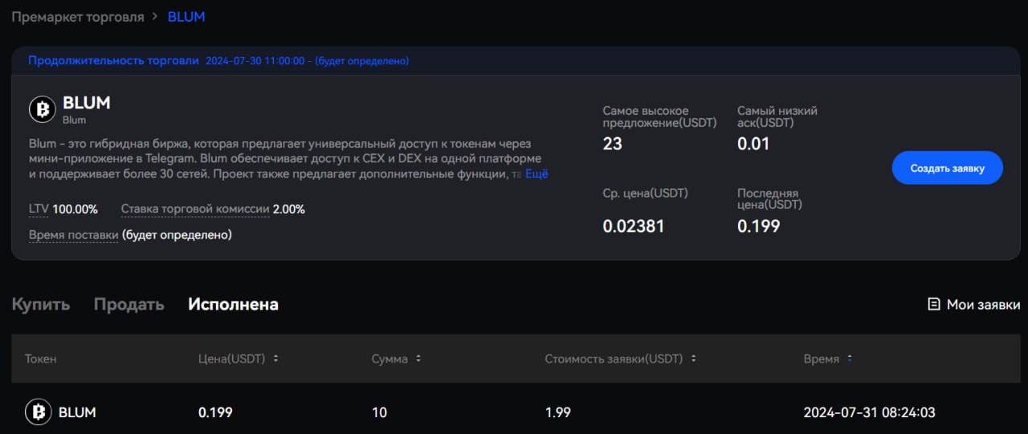Open Мои заявки link

pos(983,304)
